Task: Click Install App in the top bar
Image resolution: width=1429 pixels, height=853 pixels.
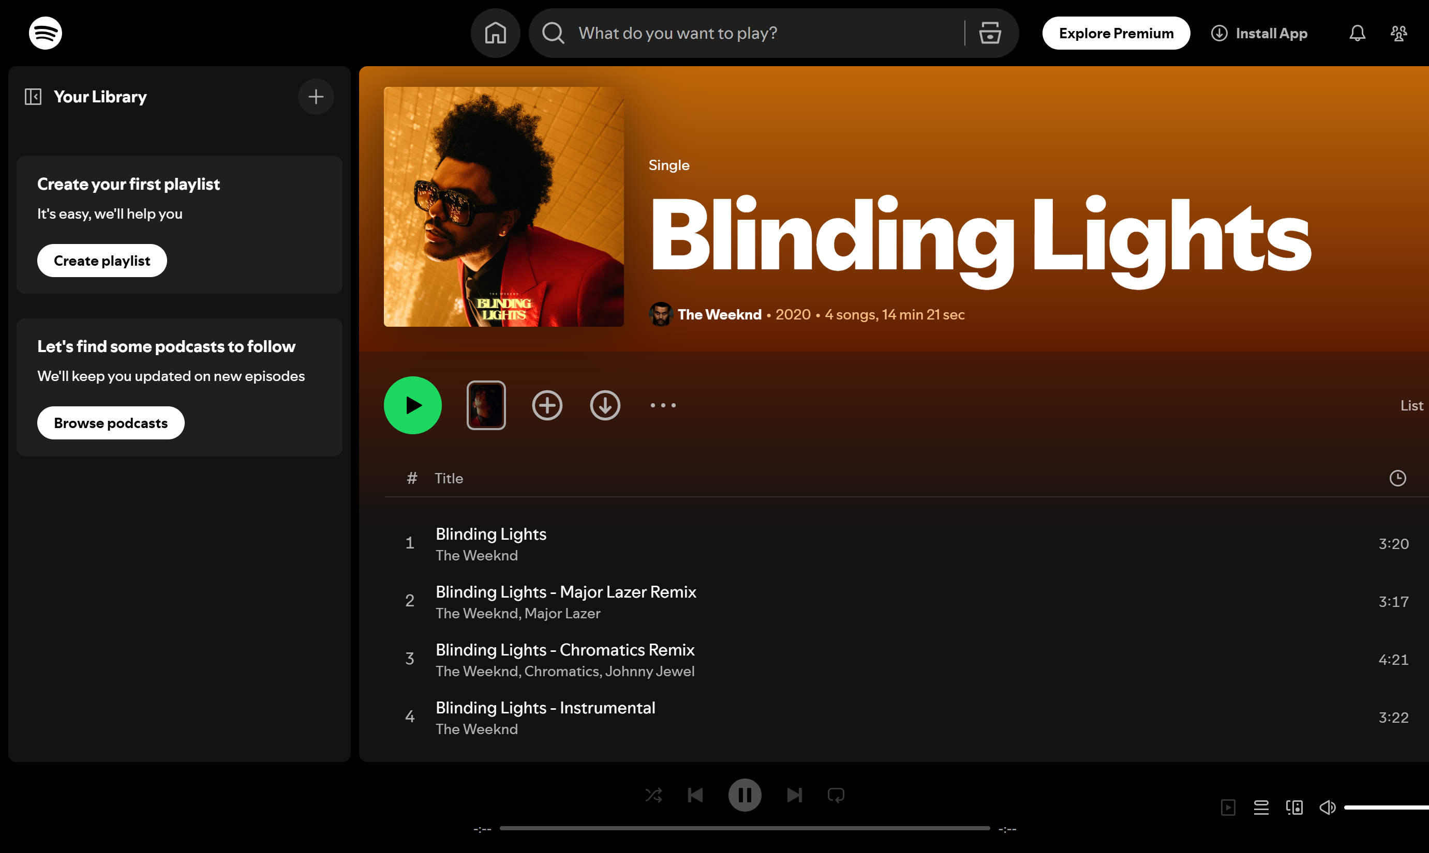Action: coord(1259,33)
